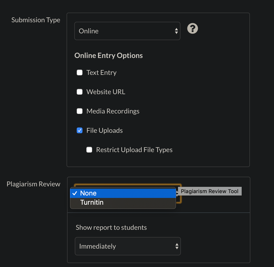The image size is (274, 267).
Task: Open the Show report dropdown set to Immediately
Action: (x=128, y=246)
